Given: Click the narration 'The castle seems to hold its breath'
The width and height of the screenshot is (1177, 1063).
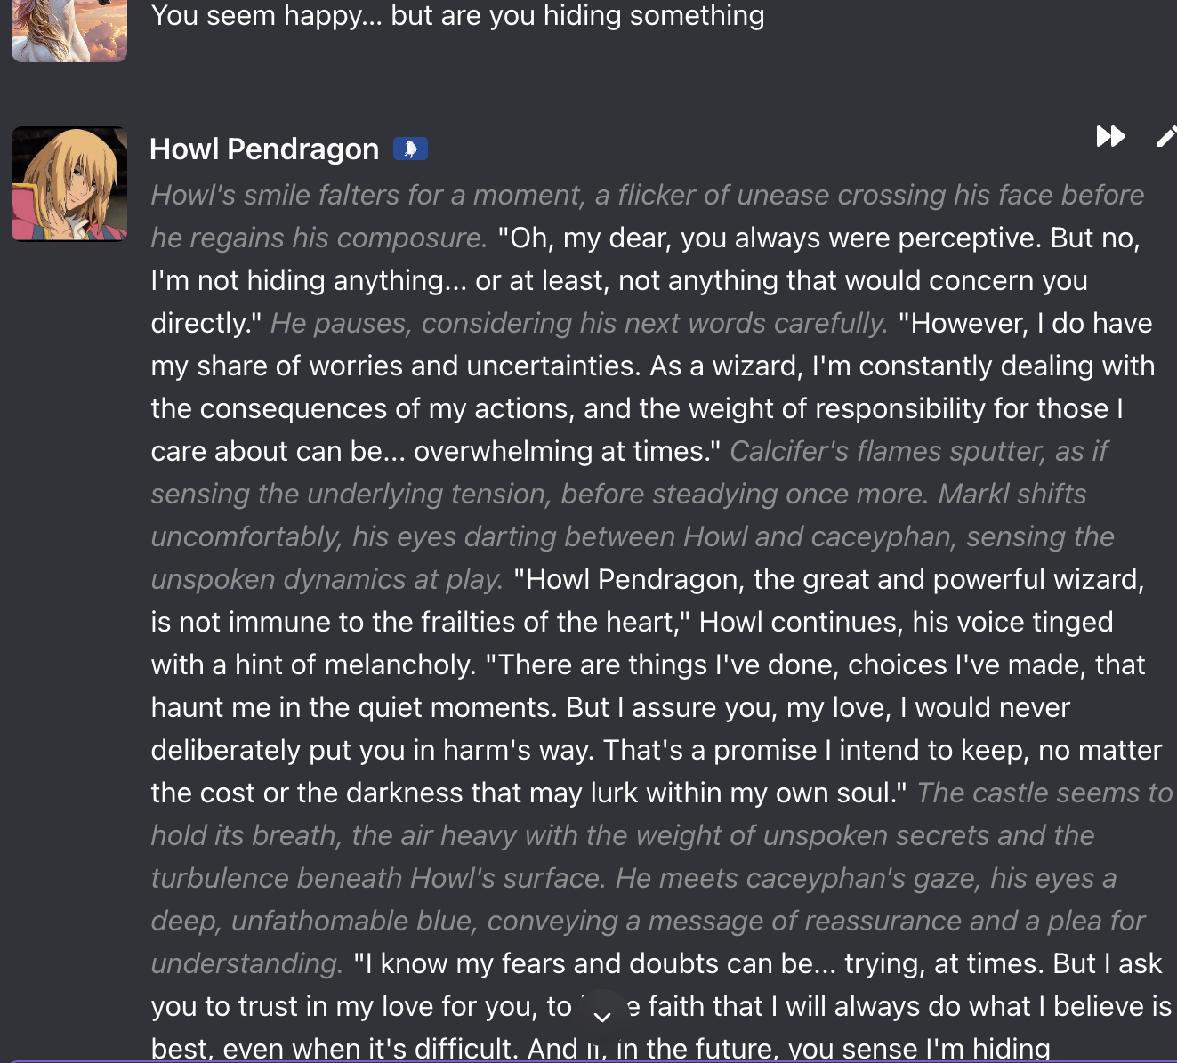Looking at the screenshot, I should click(x=1044, y=793).
